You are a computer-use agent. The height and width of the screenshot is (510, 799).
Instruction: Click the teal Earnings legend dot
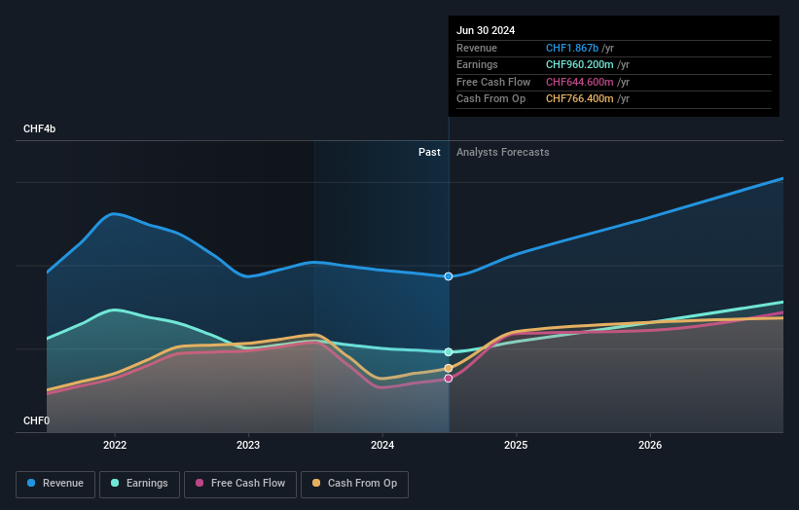click(x=115, y=483)
